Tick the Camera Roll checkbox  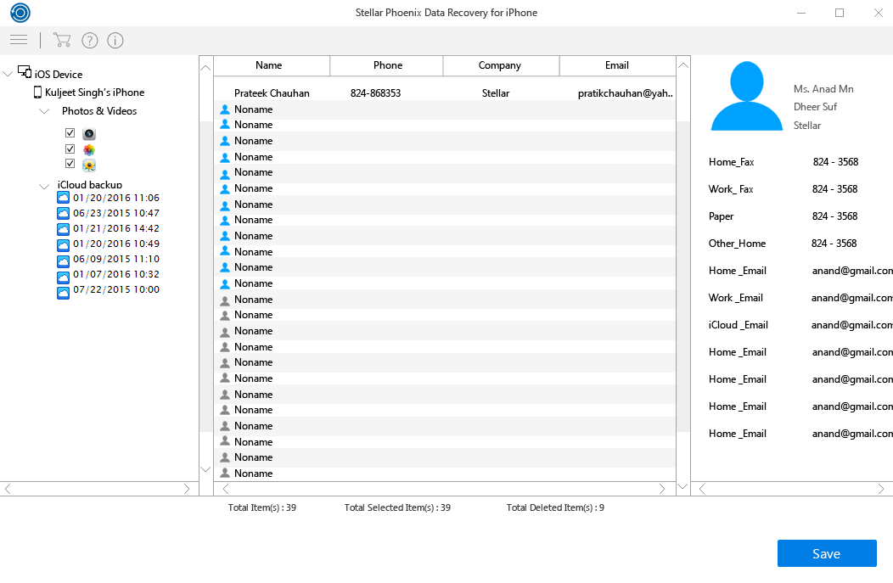click(70, 132)
